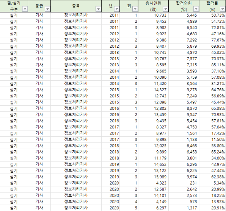Click cell showing 4,680
Image resolution: width=226 pixels, height=211 pixels.
tap(184, 34)
